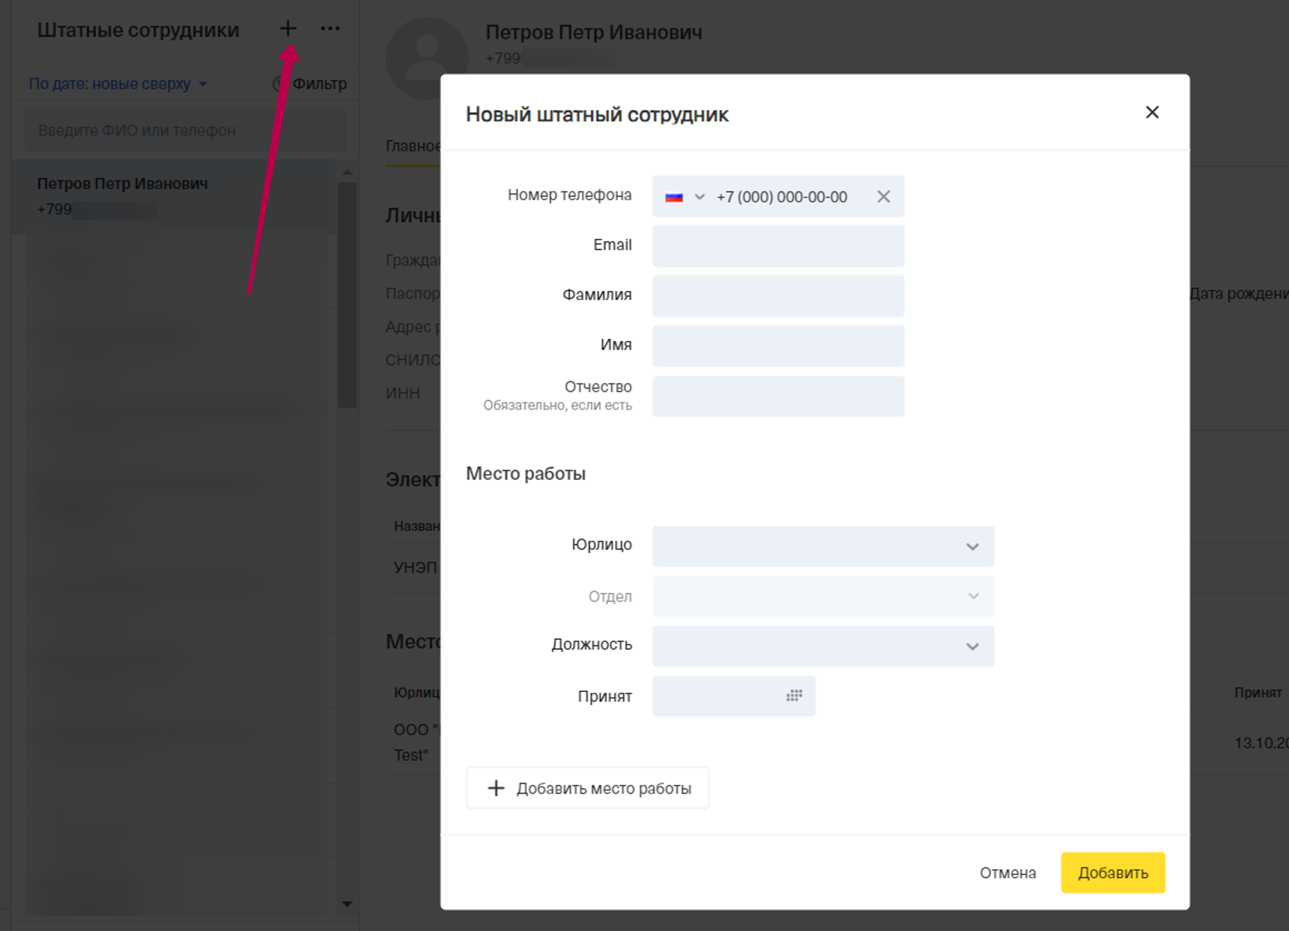Click the Отмена button
Screen dimensions: 1289x931
(1007, 872)
